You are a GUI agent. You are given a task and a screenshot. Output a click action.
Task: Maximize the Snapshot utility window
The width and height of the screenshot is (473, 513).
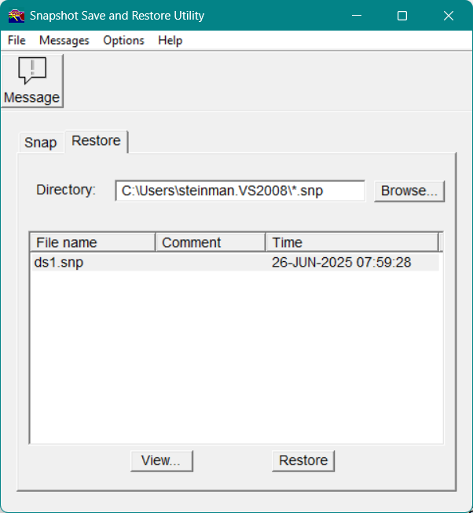tap(402, 16)
